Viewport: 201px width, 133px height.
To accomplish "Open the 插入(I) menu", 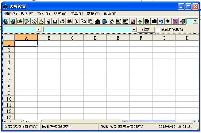I will [44, 13].
